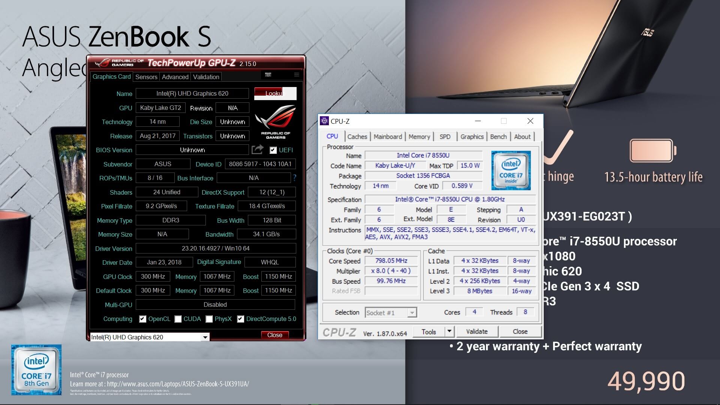The image size is (720, 405).
Task: Toggle the DirectCompute 5.0 checkbox
Action: 240,319
